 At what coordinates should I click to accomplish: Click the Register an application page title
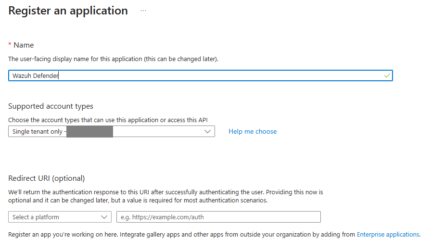click(x=68, y=11)
